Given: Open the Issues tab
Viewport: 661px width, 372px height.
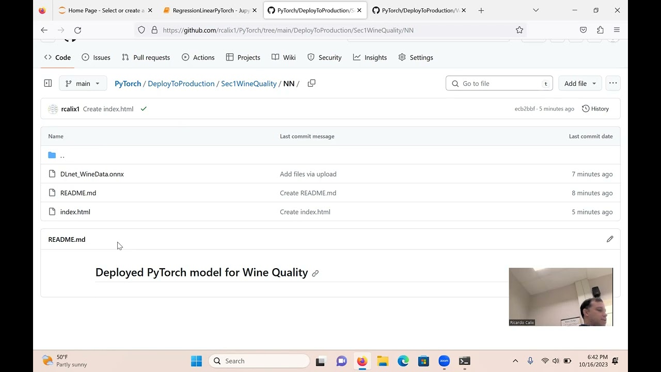Looking at the screenshot, I should coord(96,57).
